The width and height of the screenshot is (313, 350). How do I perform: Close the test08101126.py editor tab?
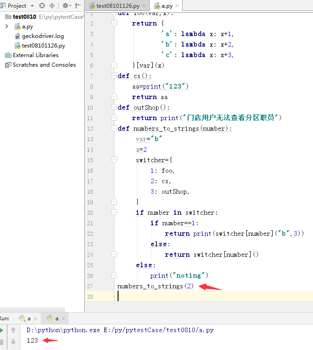coord(144,6)
